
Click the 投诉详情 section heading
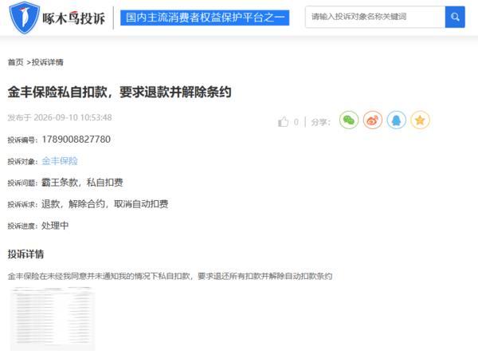click(x=26, y=254)
